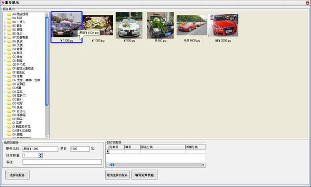The height and width of the screenshot is (187, 311).
Task: Select the red car ¥2000 thumbnail
Action: pyautogui.click(x=223, y=25)
